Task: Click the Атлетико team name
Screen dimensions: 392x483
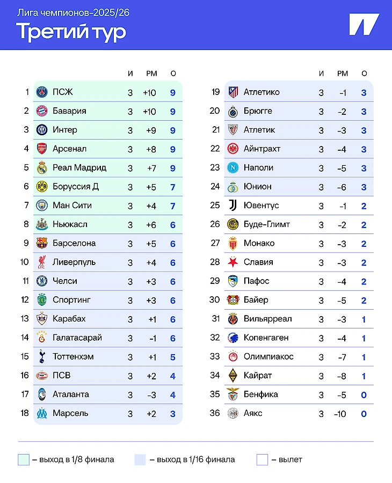Action: (262, 92)
